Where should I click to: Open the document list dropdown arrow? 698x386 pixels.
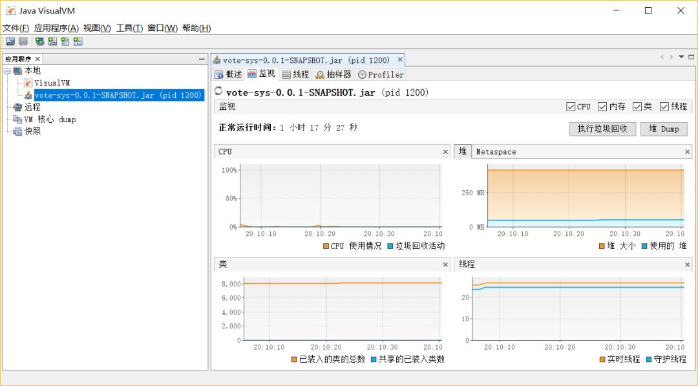pyautogui.click(x=682, y=57)
